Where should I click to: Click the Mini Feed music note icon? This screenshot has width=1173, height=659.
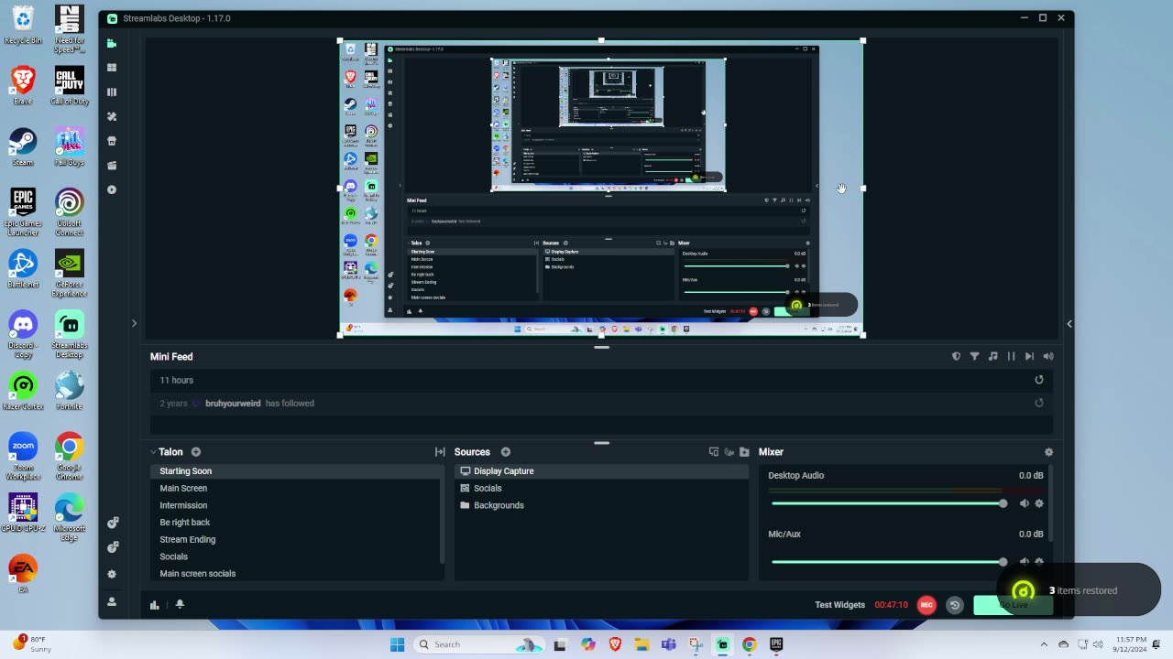[992, 357]
